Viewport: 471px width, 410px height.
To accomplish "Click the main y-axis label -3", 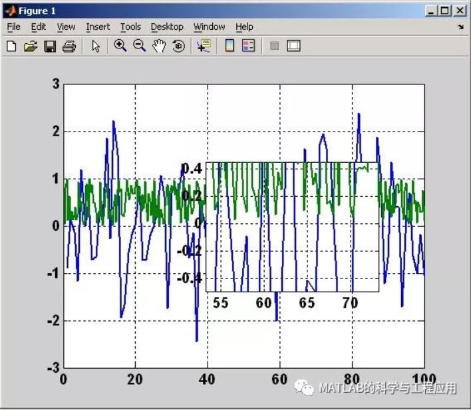I will (53, 367).
